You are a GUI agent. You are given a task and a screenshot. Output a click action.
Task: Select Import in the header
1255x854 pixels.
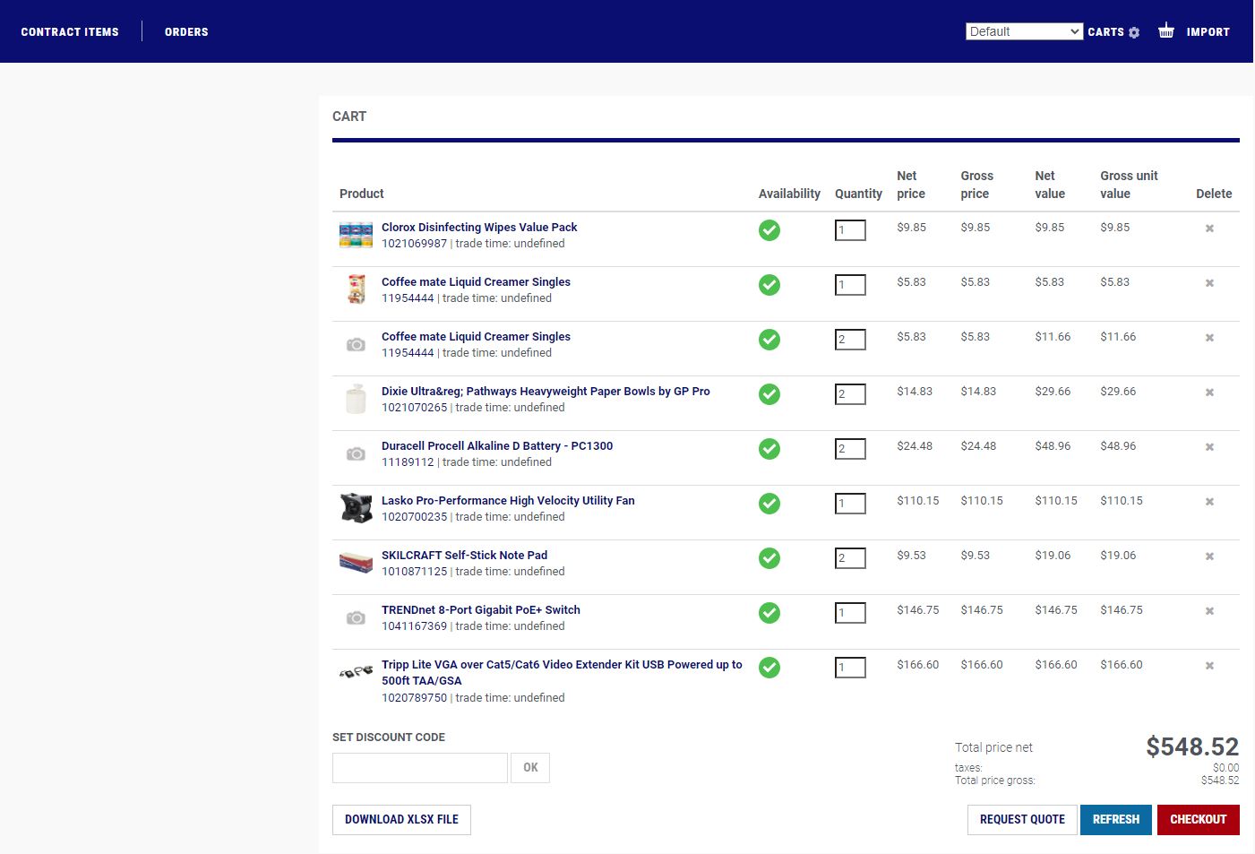tap(1208, 32)
